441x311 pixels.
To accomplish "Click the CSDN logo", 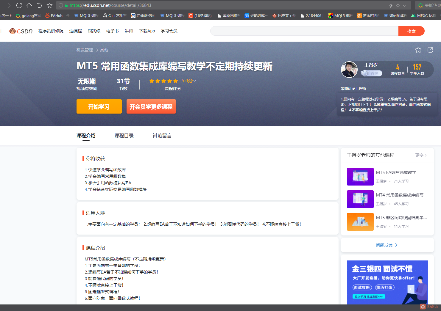I will [21, 31].
